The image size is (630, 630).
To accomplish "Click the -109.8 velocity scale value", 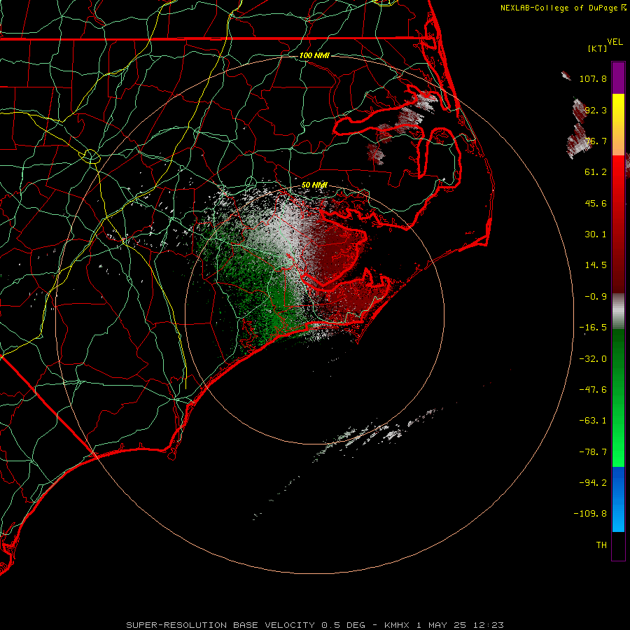I will pos(590,514).
